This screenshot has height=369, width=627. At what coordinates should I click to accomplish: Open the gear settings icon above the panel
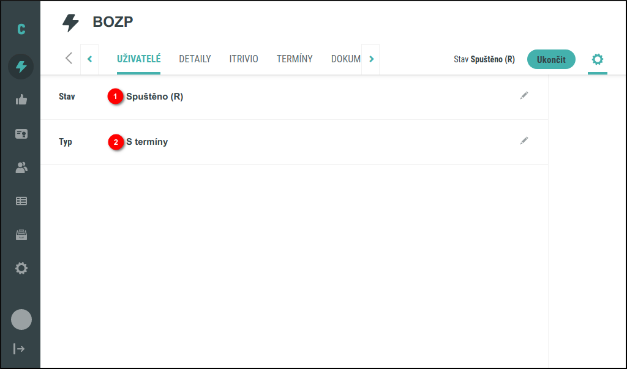pyautogui.click(x=597, y=59)
